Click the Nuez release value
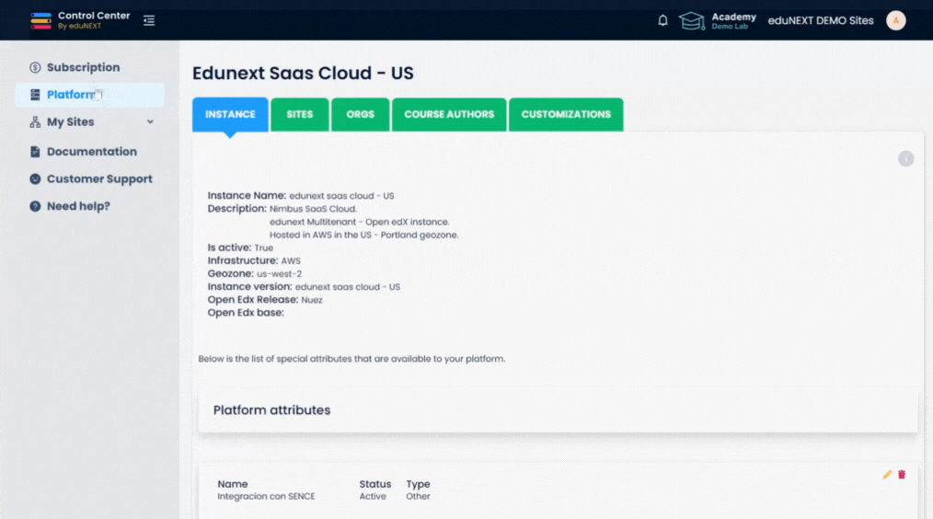933x519 pixels. pyautogui.click(x=312, y=300)
